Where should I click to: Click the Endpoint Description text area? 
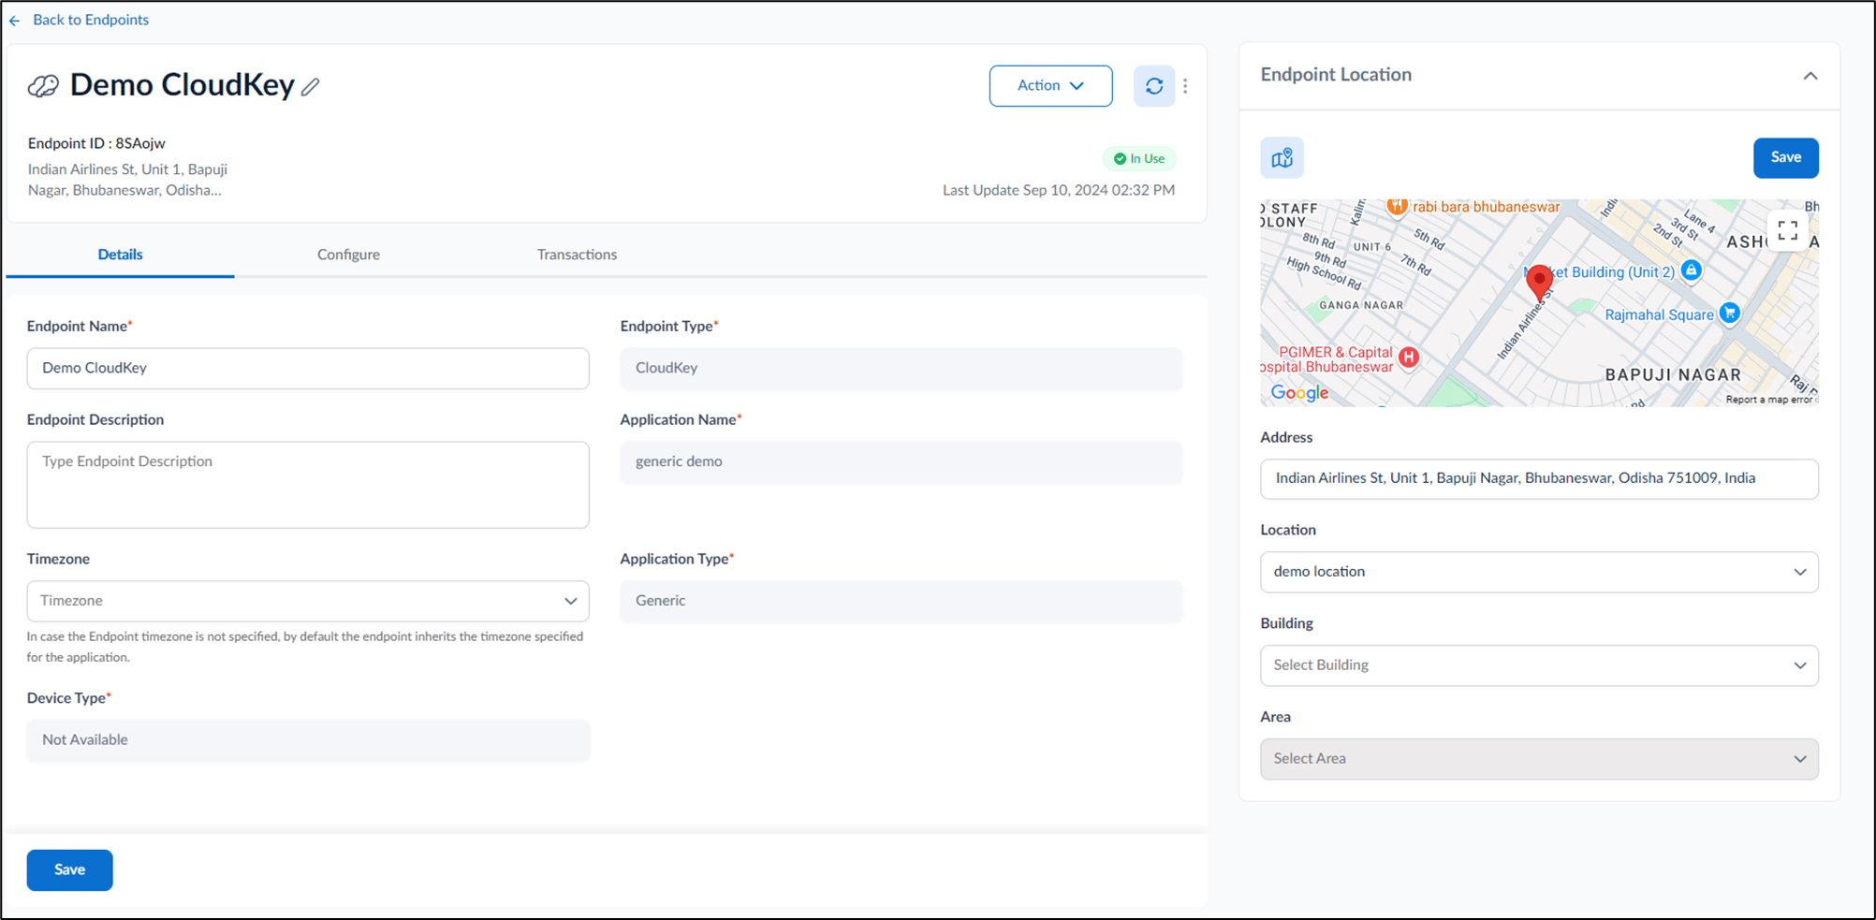pyautogui.click(x=308, y=485)
